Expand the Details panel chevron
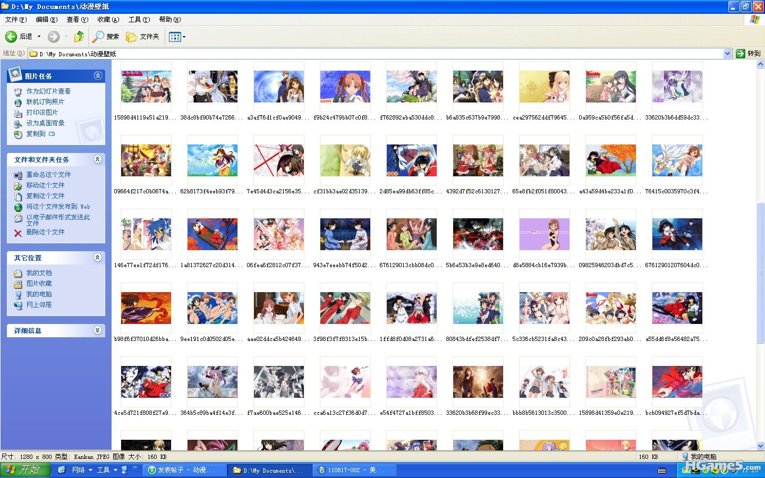765x478 pixels. 98,330
